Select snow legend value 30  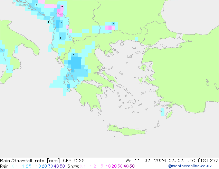click(x=120, y=166)
